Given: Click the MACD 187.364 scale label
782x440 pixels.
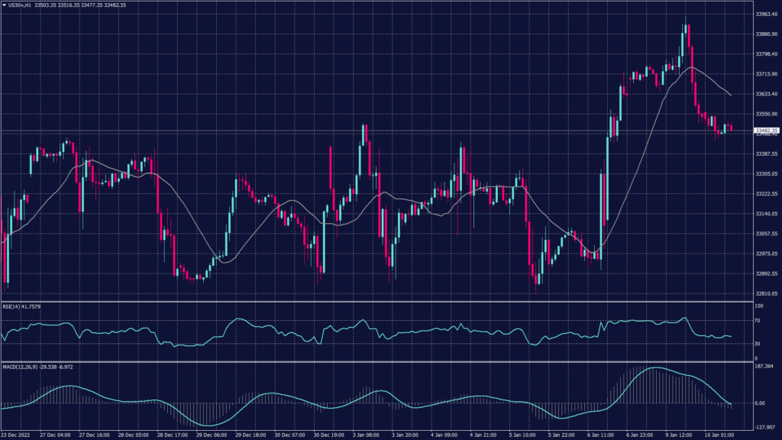Looking at the screenshot, I should (764, 367).
